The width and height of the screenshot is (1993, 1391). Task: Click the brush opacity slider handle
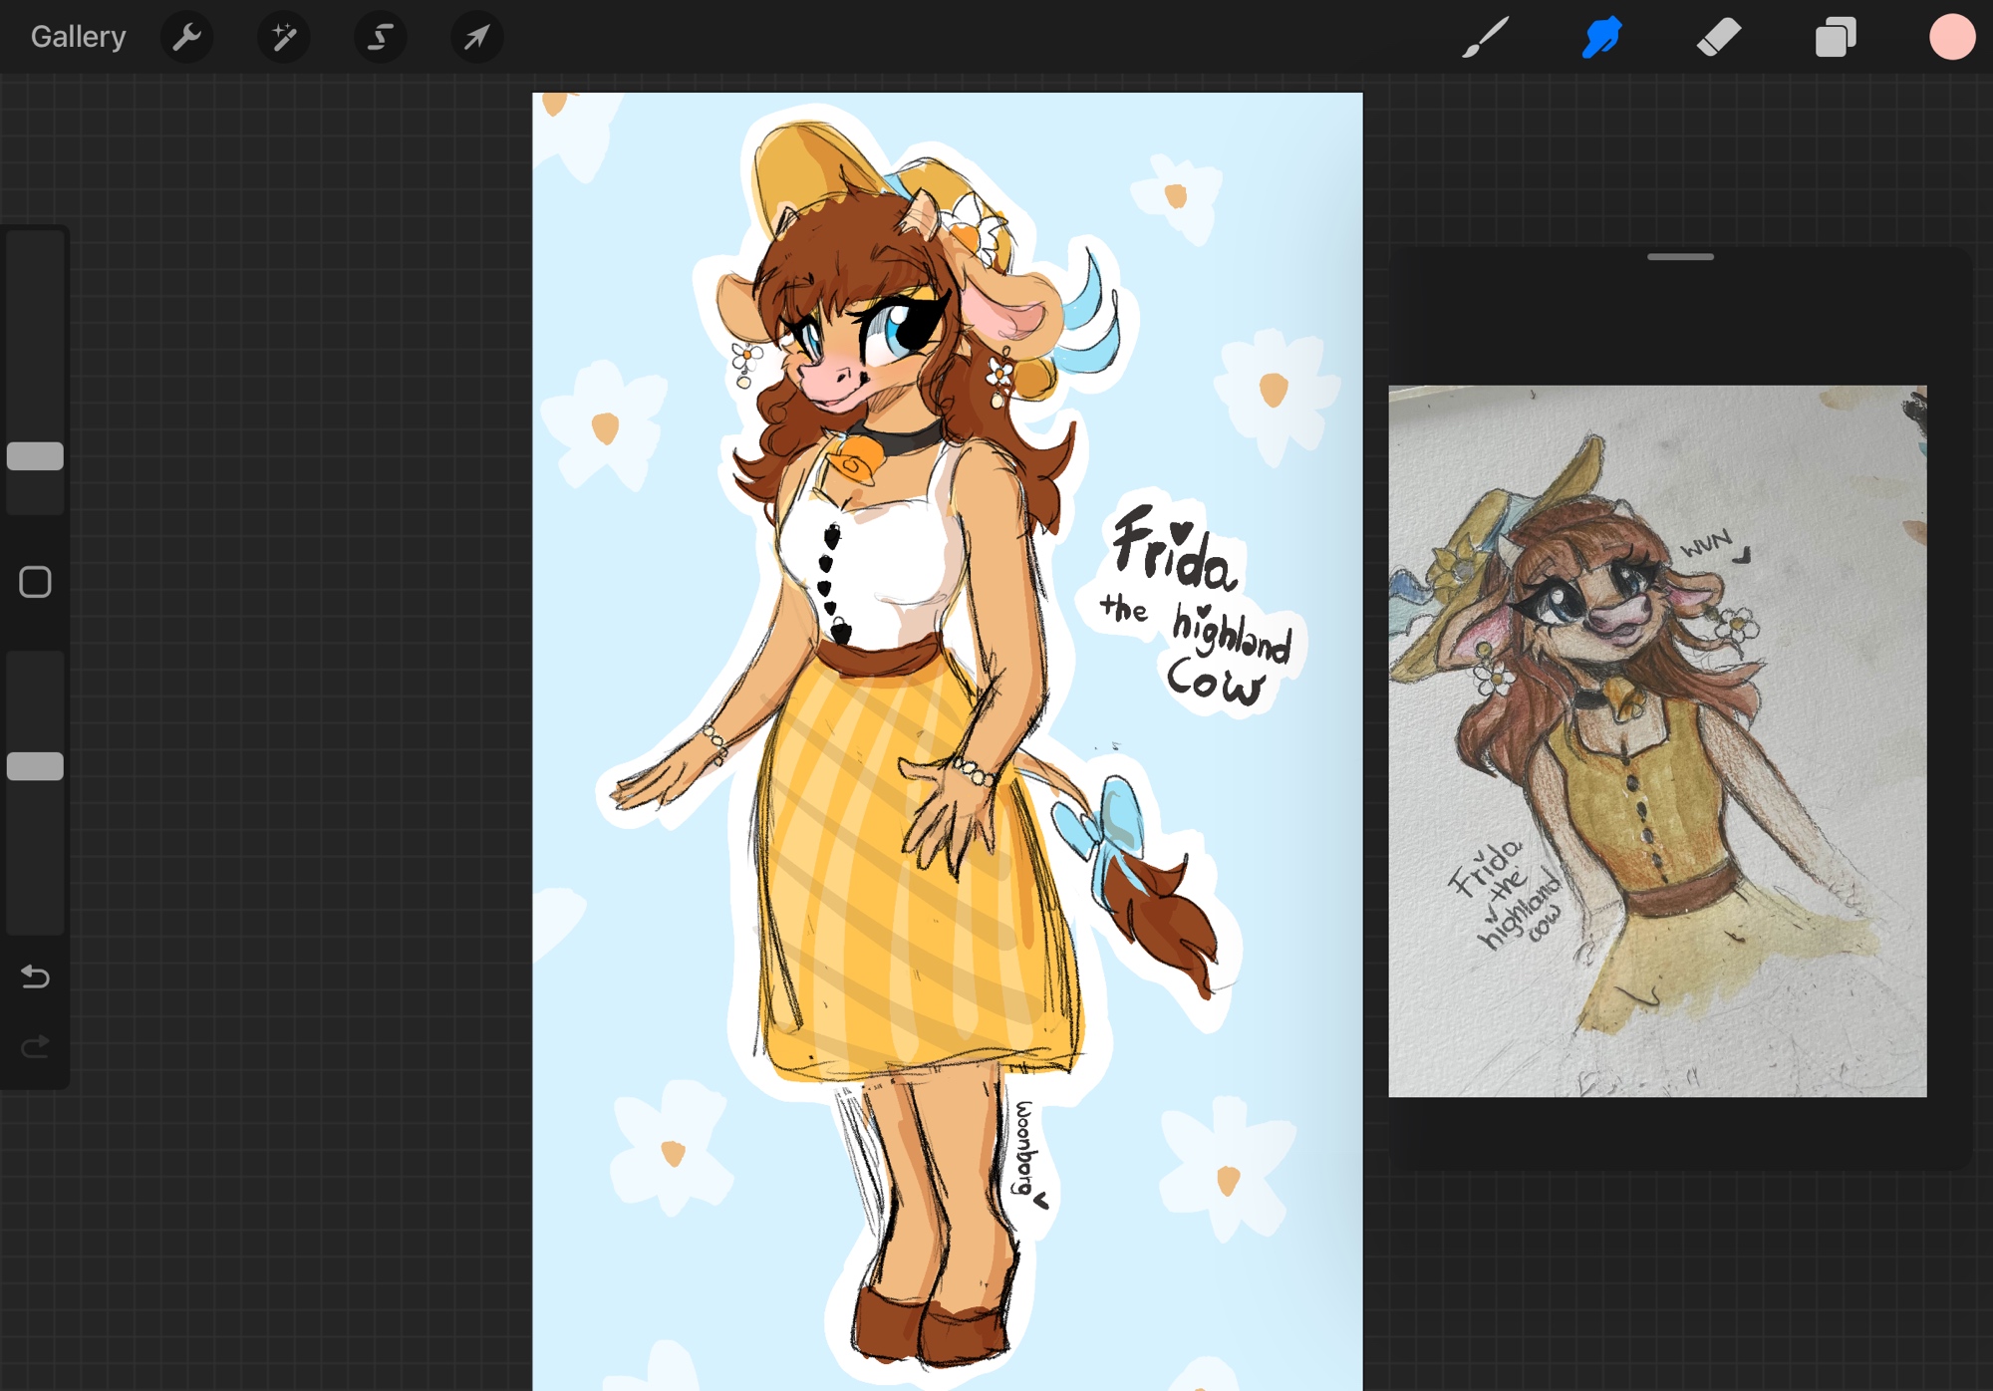click(35, 766)
